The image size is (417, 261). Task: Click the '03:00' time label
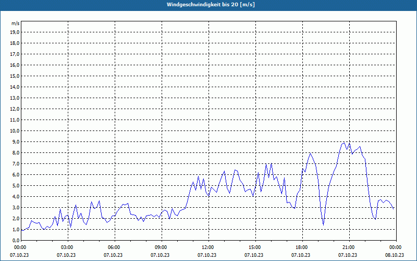[68, 247]
